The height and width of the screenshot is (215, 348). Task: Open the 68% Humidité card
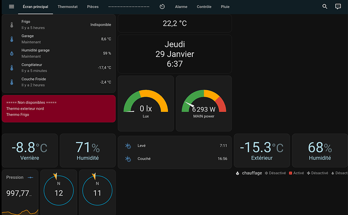coord(320,151)
